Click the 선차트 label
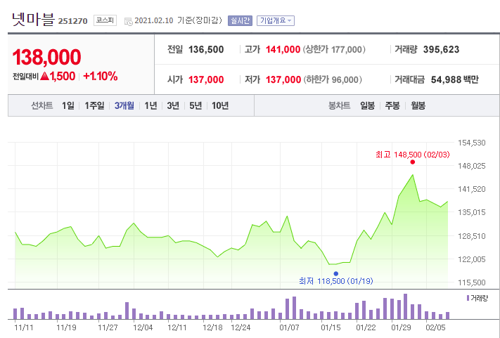The height and width of the screenshot is (338, 500). point(41,105)
